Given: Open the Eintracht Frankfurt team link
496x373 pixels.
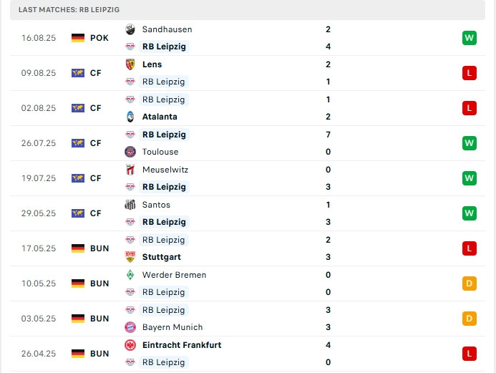Looking at the screenshot, I should (181, 345).
